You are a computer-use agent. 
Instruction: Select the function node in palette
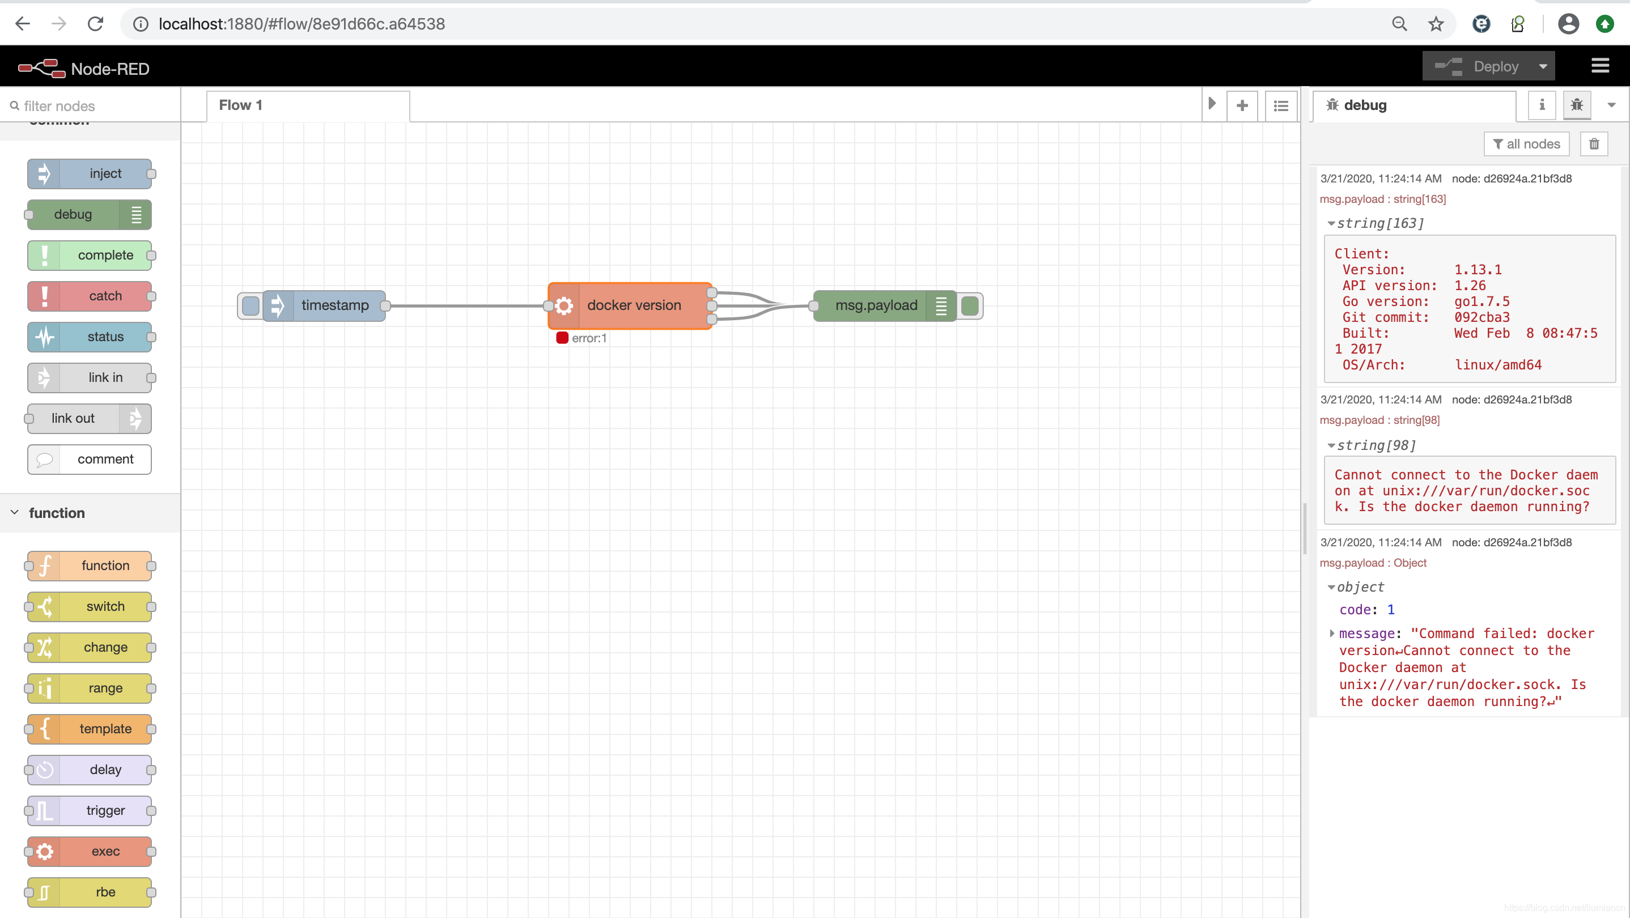pyautogui.click(x=90, y=566)
